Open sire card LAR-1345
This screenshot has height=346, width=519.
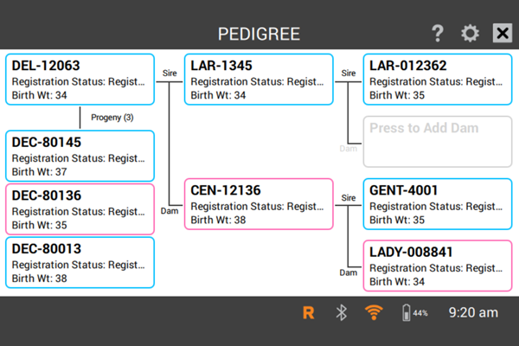click(x=258, y=80)
